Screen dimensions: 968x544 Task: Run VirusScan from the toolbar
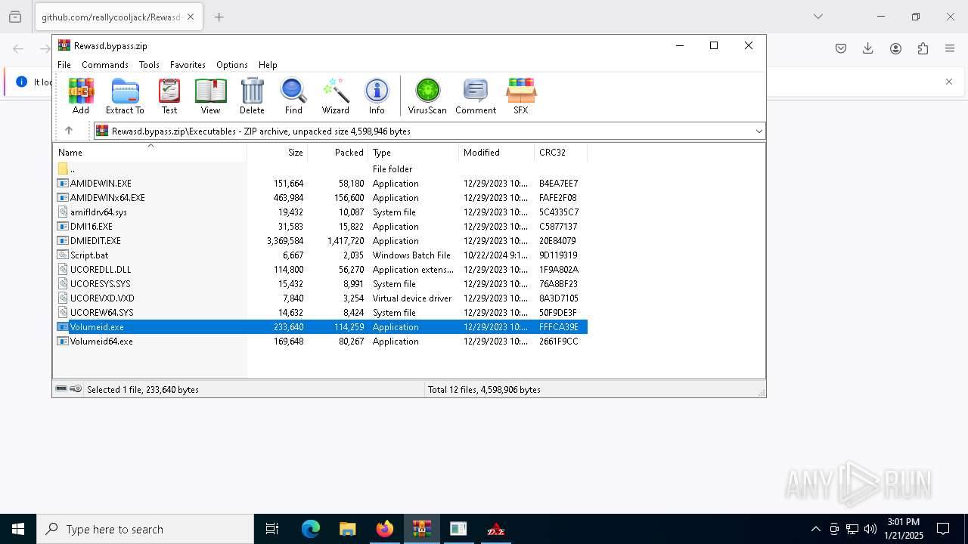click(x=427, y=95)
